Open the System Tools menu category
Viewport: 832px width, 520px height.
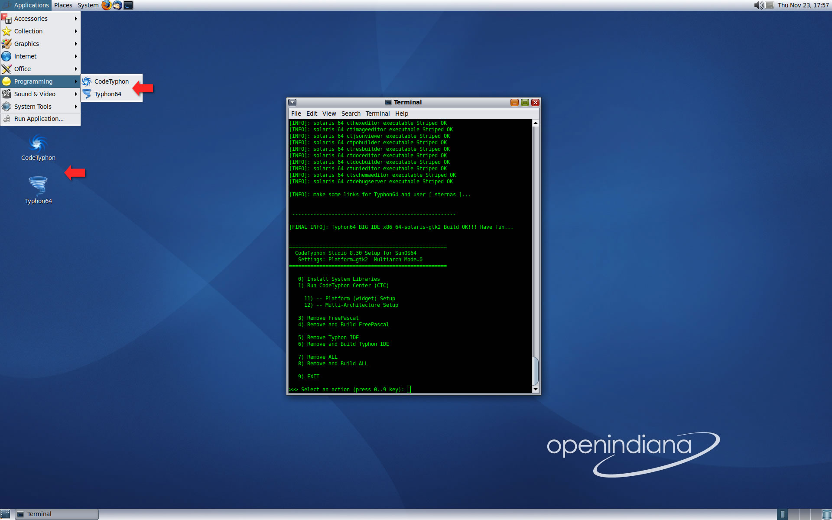point(40,107)
